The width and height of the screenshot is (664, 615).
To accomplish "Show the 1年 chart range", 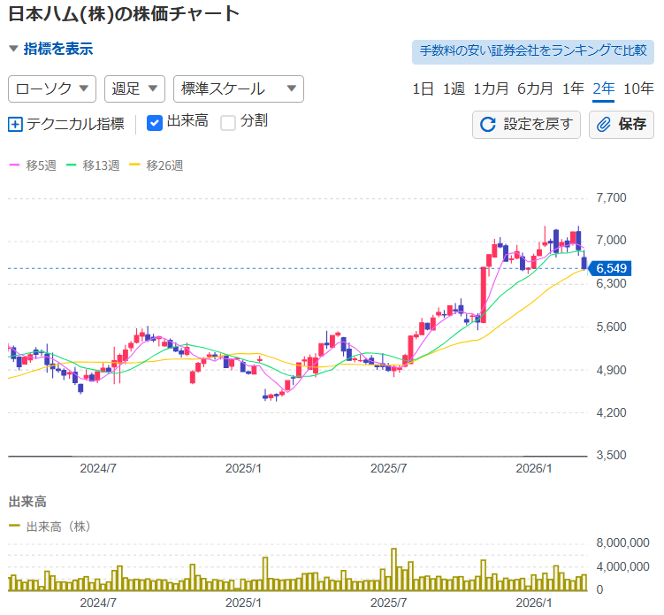I will 573,88.
